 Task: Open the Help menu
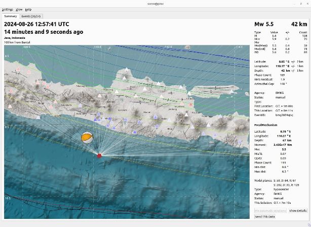click(28, 10)
